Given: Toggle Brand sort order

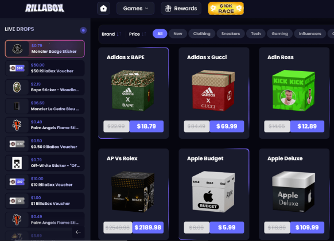Looking at the screenshot, I should point(119,34).
